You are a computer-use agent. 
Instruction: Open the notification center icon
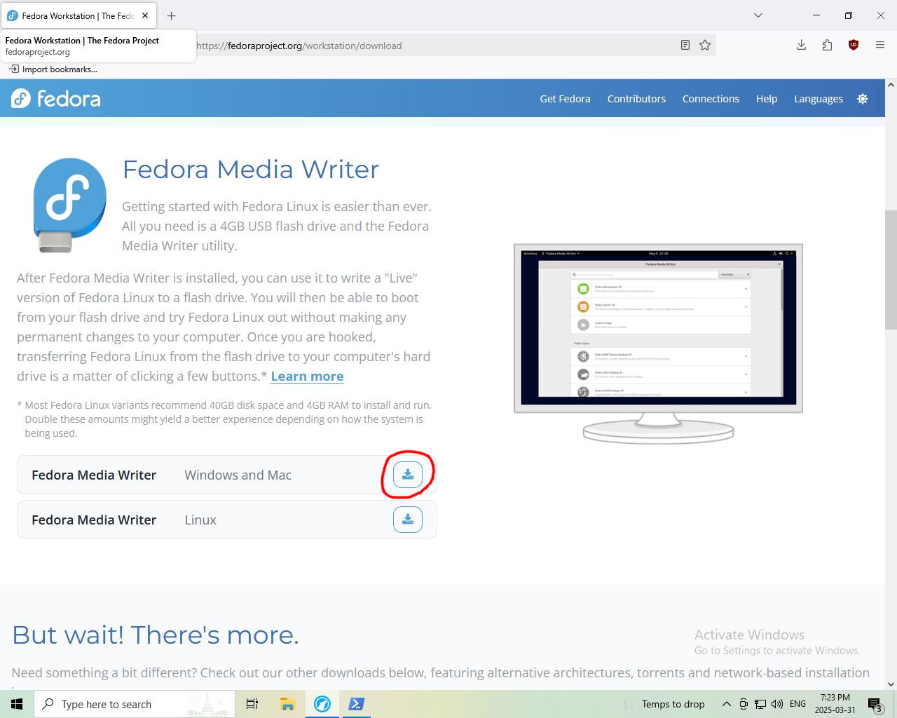[x=875, y=704]
